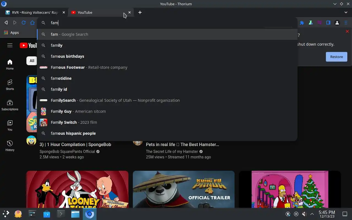Open the SpongeBob 1 Hour Compilation video title
352x220 pixels.
pyautogui.click(x=75, y=144)
